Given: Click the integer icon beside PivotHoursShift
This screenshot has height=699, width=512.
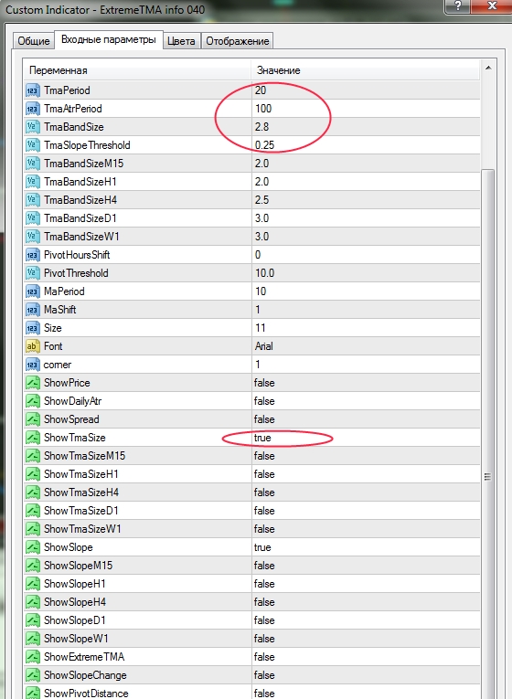Looking at the screenshot, I should coord(33,255).
